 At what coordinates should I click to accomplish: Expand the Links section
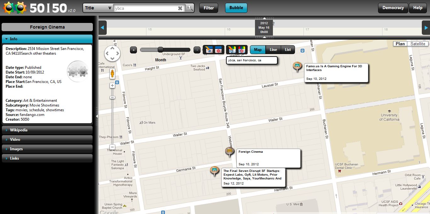47,158
